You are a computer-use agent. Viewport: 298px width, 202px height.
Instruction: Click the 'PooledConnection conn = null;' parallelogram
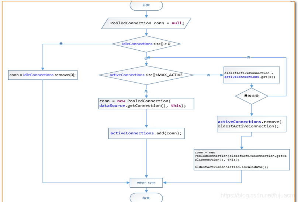(x=146, y=23)
